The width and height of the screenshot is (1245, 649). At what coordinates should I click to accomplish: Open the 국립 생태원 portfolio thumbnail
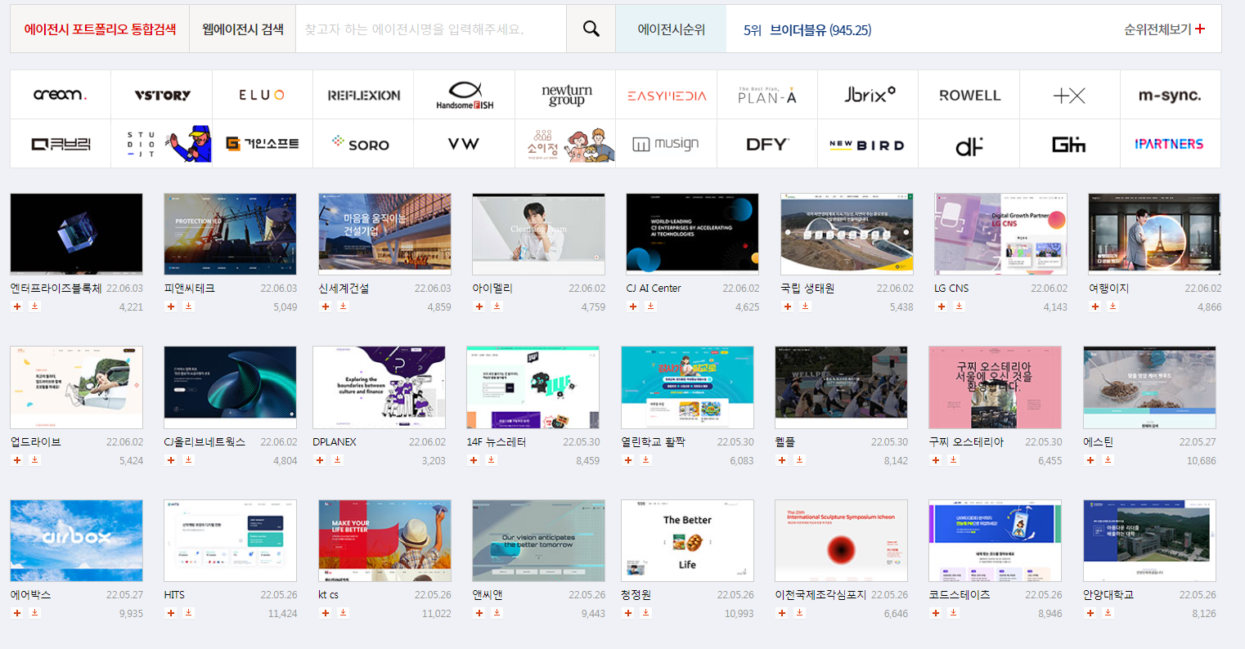[x=847, y=234]
